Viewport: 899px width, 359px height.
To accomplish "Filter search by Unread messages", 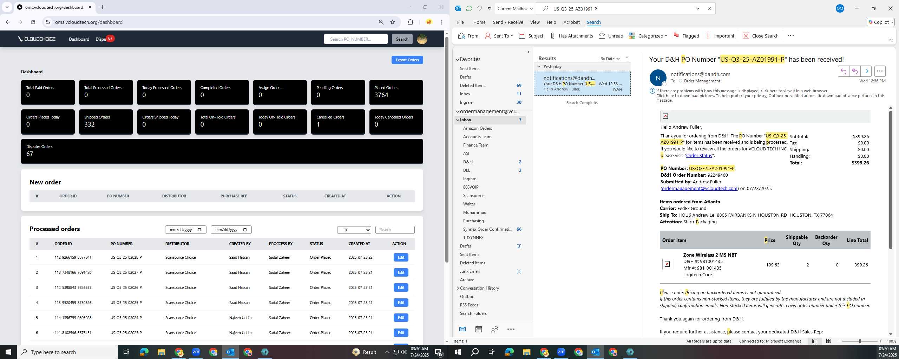I will pyautogui.click(x=611, y=36).
